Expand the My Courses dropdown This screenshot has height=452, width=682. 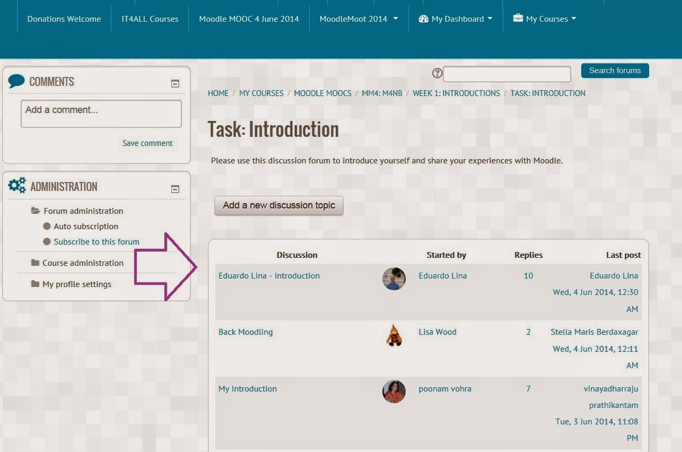pyautogui.click(x=545, y=18)
